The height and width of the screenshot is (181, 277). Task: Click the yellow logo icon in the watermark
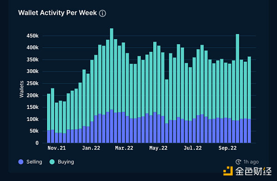tap(228, 171)
